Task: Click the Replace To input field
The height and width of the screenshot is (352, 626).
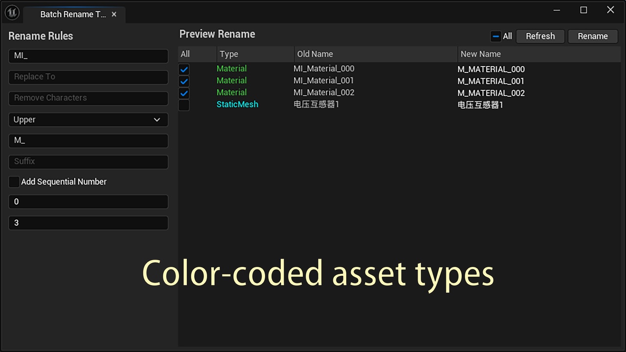Action: pos(88,77)
